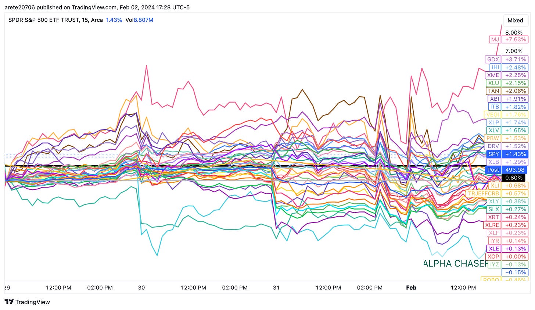Click the +1.91% price-scale value
535x310 pixels.
[x=515, y=99]
